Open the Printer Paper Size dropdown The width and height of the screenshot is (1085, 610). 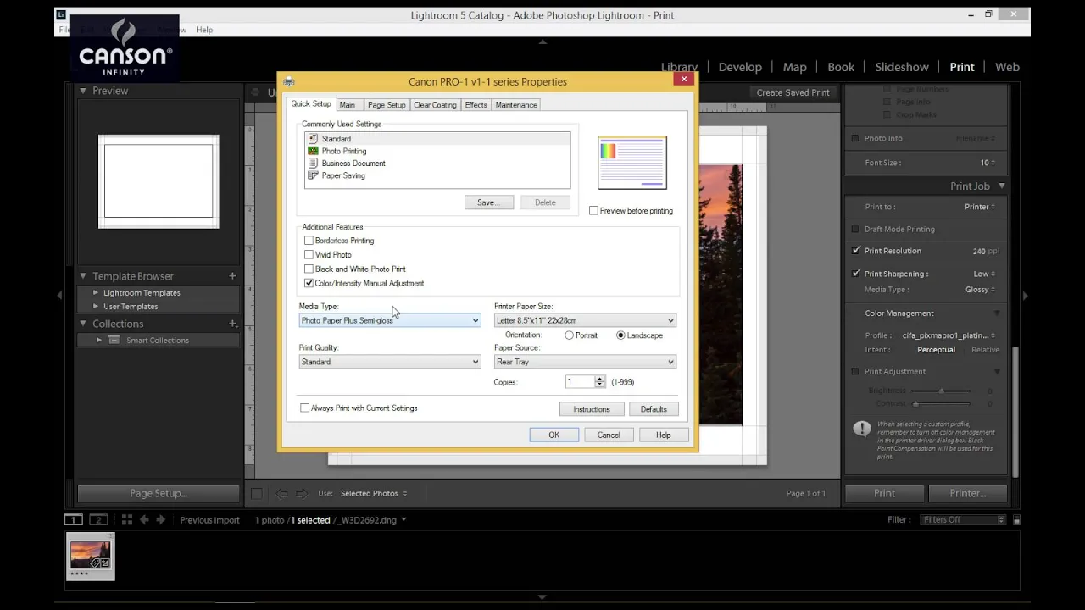[x=585, y=320]
